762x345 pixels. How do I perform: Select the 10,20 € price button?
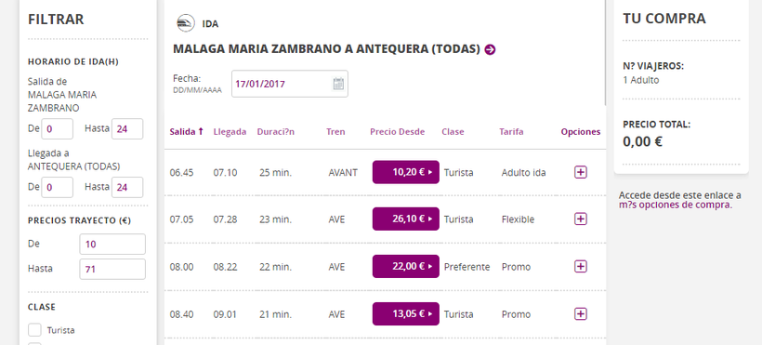click(x=406, y=172)
